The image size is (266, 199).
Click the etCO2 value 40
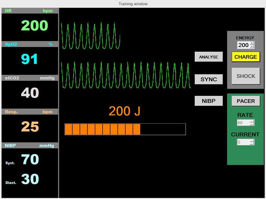coord(30,93)
